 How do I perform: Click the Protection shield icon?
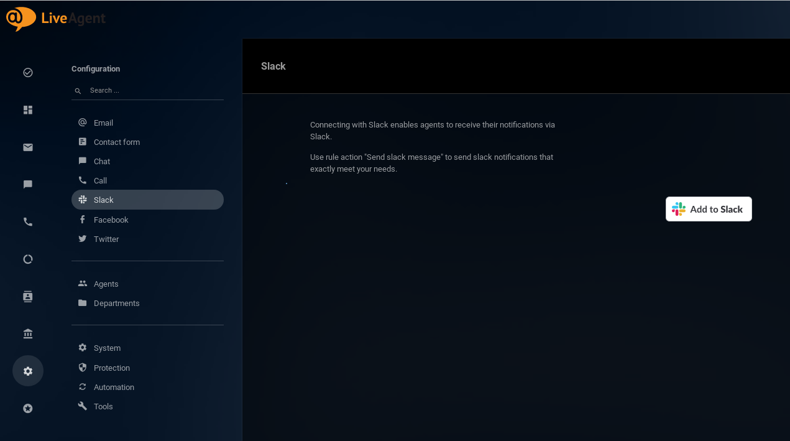tap(83, 368)
